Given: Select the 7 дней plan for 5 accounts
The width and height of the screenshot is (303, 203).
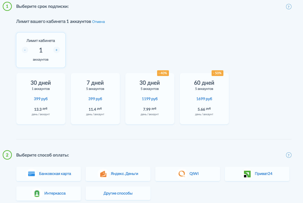Looking at the screenshot, I should point(95,98).
